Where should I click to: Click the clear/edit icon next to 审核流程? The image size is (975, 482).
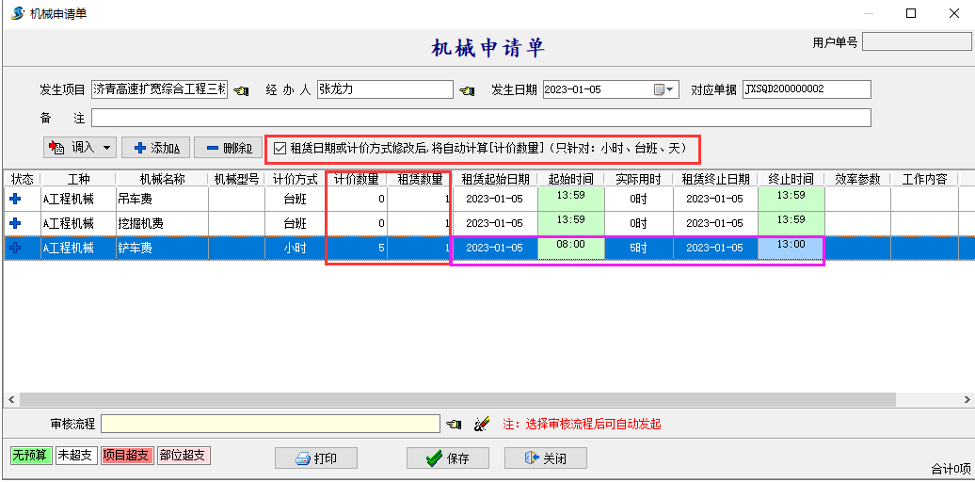tap(482, 425)
